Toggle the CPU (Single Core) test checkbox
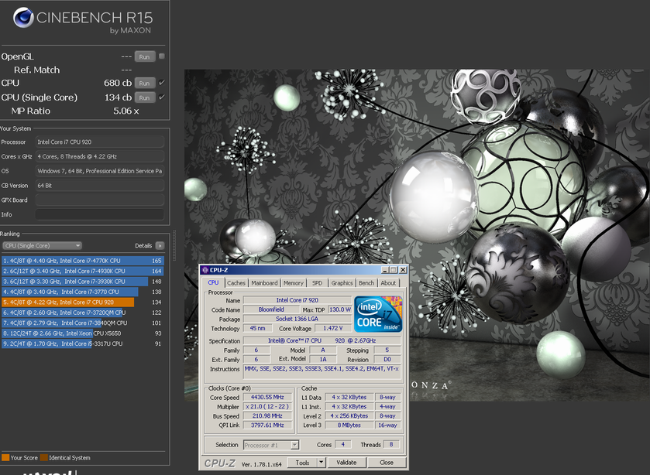 click(x=162, y=97)
